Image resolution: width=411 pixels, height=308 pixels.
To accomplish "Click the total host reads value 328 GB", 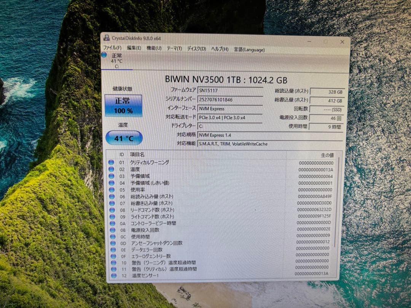I will 327,92.
